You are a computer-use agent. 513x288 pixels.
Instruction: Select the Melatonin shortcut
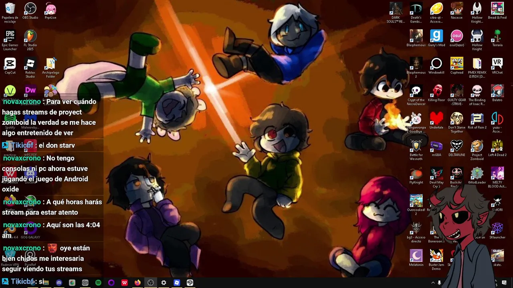coord(416,258)
